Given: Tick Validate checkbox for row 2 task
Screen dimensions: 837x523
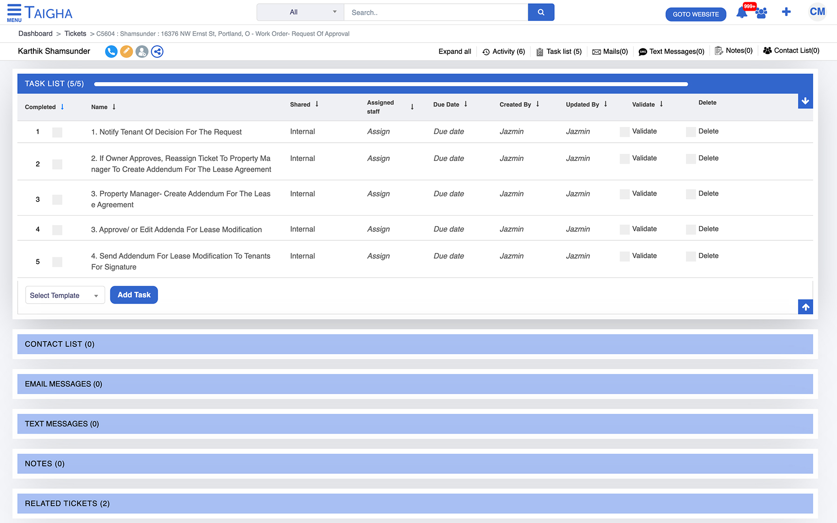Looking at the screenshot, I should pyautogui.click(x=624, y=159).
